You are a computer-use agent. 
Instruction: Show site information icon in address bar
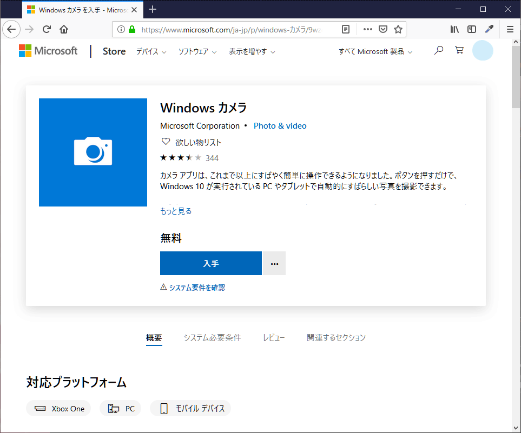[x=121, y=29]
